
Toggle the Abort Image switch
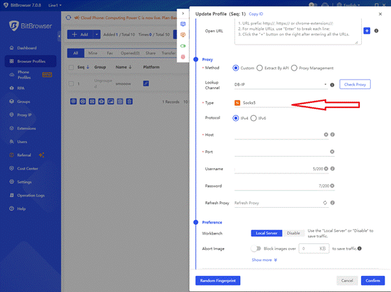point(256,248)
